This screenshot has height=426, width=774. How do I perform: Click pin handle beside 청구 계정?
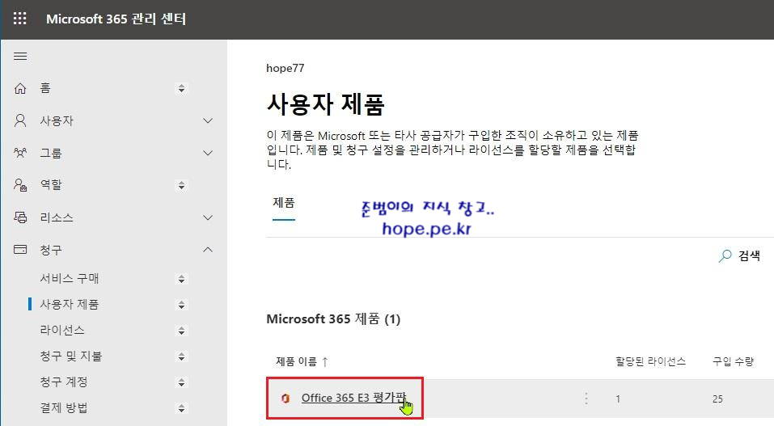tap(182, 382)
